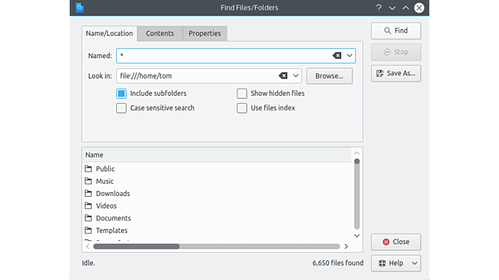
Task: Select the Public folder icon
Action: (x=88, y=169)
